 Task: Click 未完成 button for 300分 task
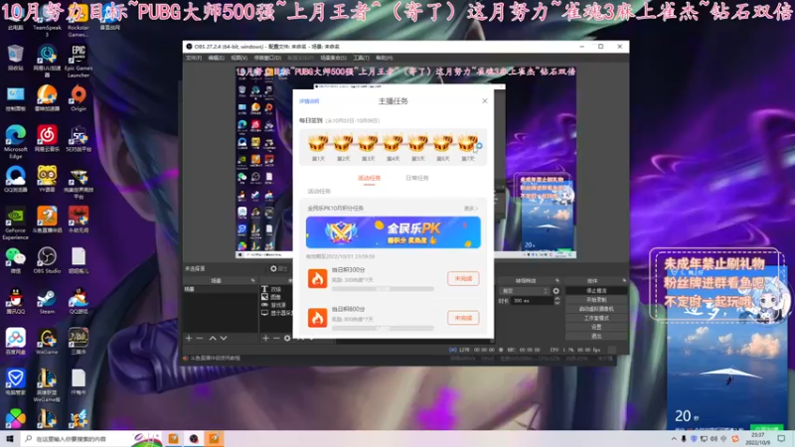(x=463, y=278)
